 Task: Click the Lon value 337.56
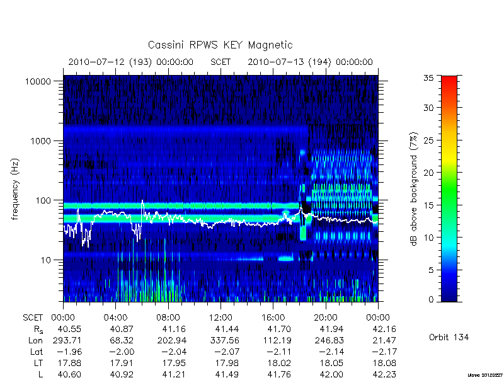(x=224, y=340)
